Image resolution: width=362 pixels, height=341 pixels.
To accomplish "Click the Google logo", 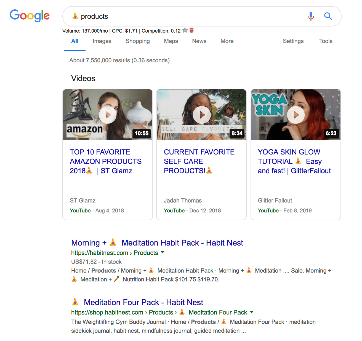I will coord(30,16).
